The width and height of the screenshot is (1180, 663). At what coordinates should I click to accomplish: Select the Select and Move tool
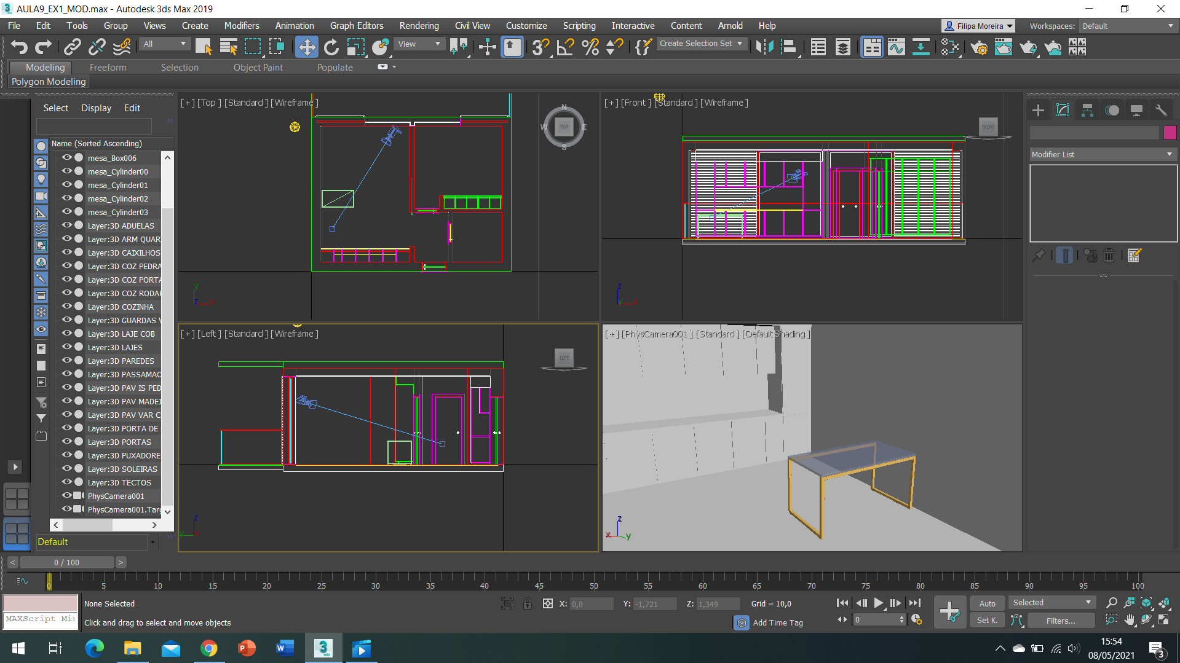[x=306, y=47]
